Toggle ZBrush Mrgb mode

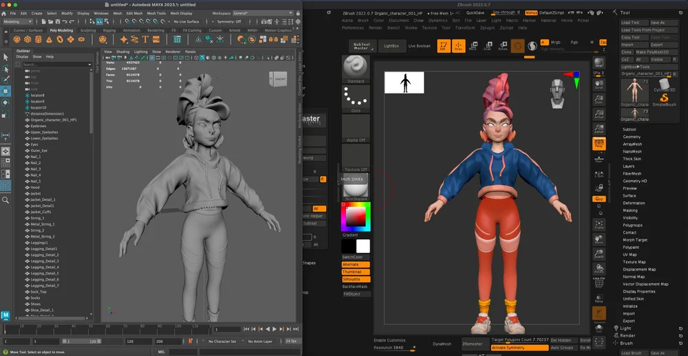555,43
